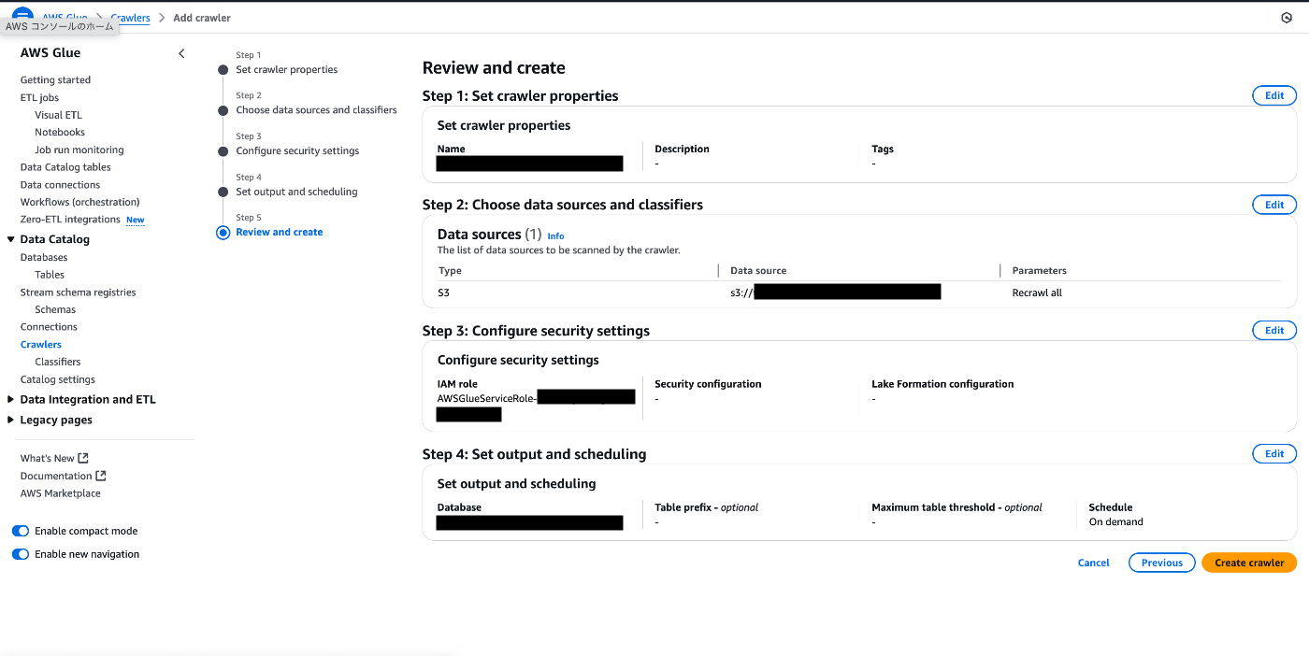
Task: Edit Step 1 crawler properties
Action: [x=1274, y=95]
